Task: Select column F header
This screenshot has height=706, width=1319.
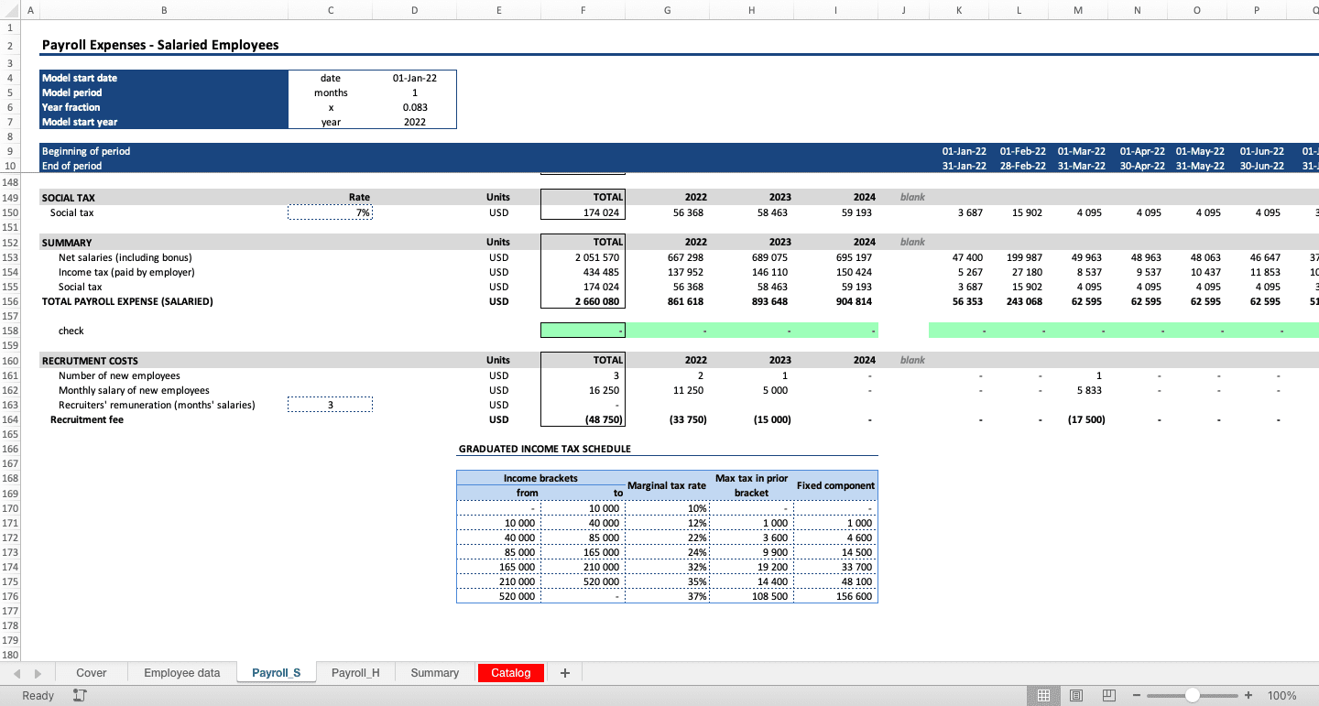Action: click(x=583, y=10)
